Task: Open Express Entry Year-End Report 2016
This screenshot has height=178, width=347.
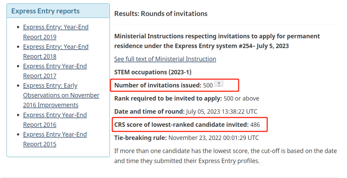Action: pyautogui.click(x=55, y=120)
